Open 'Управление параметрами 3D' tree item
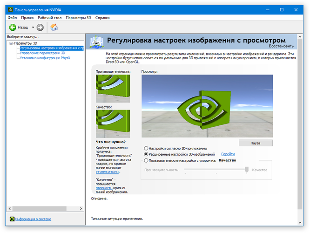This screenshot has height=233, width=310. pyautogui.click(x=42, y=53)
